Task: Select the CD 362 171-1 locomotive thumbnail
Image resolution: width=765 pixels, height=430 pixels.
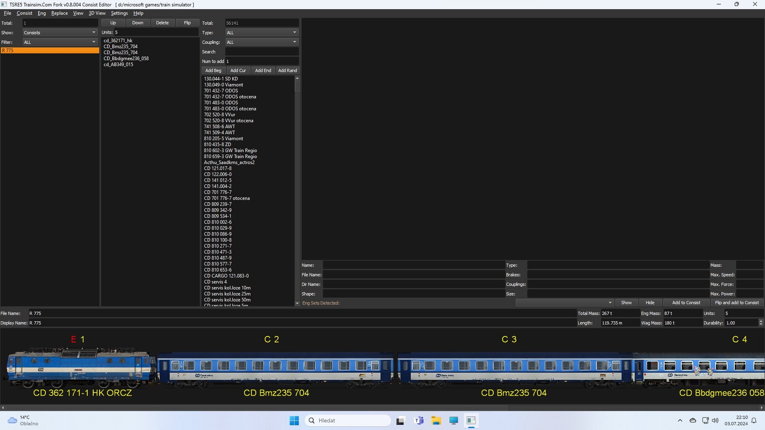Action: pyautogui.click(x=81, y=367)
